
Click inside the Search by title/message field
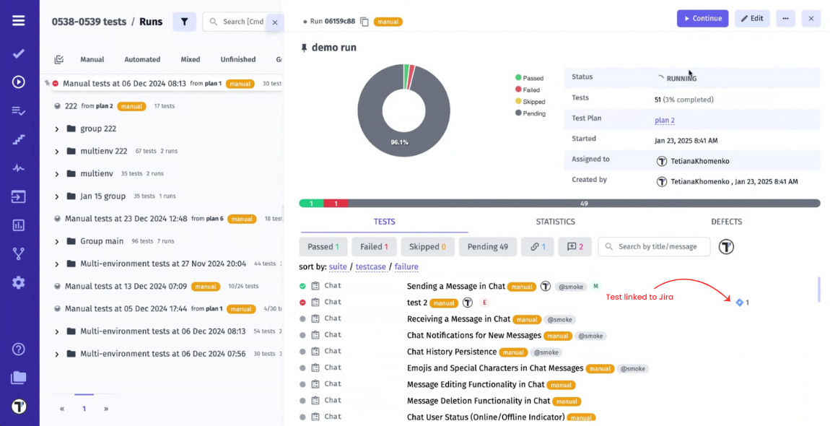point(654,246)
